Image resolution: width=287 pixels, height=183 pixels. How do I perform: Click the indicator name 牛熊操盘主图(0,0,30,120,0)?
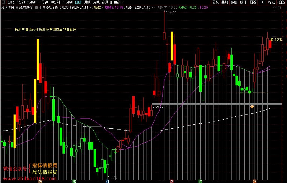coord(59,7)
